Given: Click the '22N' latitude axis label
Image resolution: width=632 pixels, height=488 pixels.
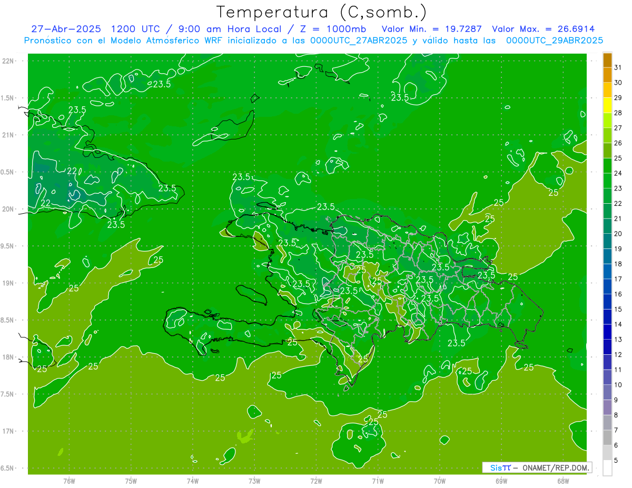Looking at the screenshot, I should click(x=8, y=61).
